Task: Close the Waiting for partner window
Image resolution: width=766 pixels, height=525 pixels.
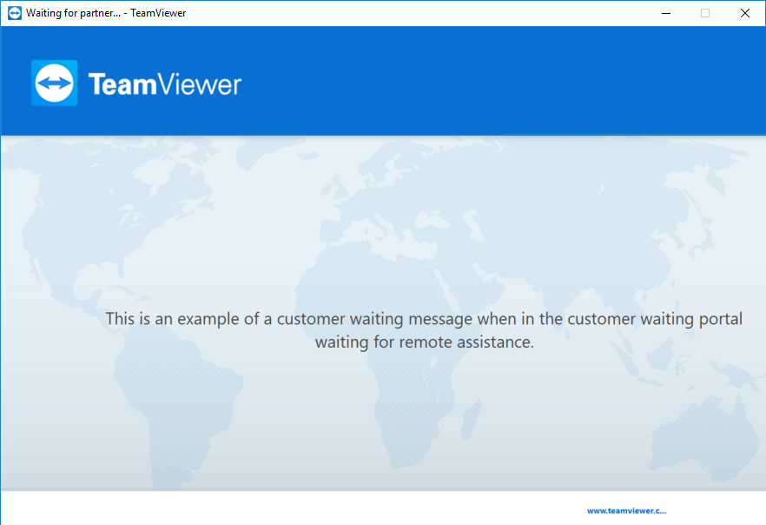Action: coord(744,13)
